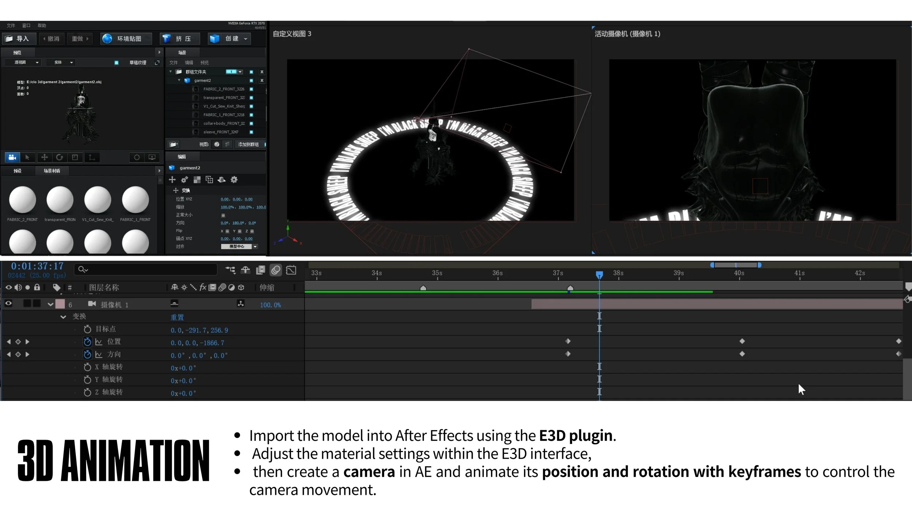Open the 窗口 menu
This screenshot has width=912, height=513.
(x=26, y=26)
